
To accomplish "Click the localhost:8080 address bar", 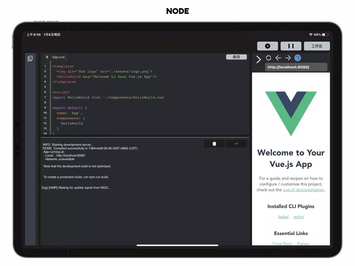I will click(296, 67).
